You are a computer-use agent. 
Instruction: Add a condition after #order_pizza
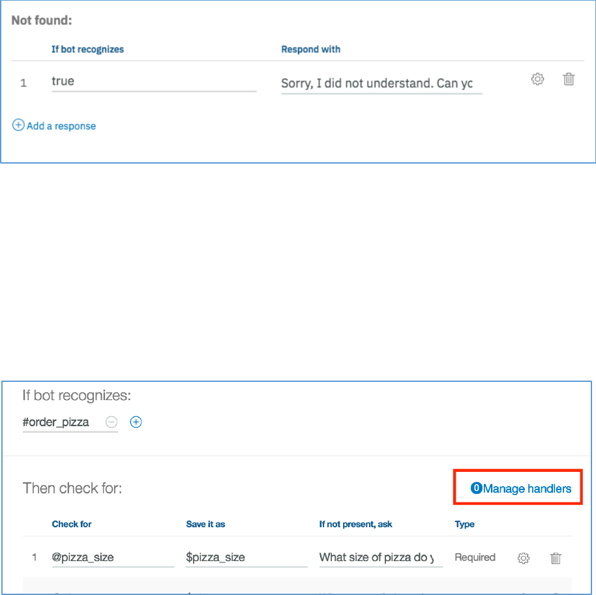[x=136, y=422]
